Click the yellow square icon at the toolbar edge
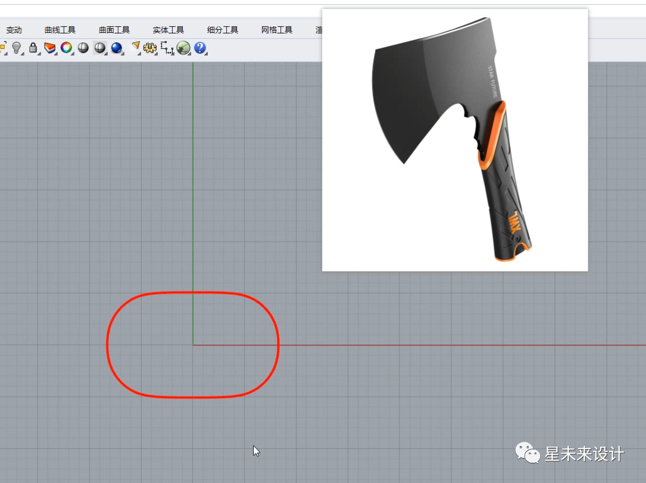646x483 pixels. 3,48
